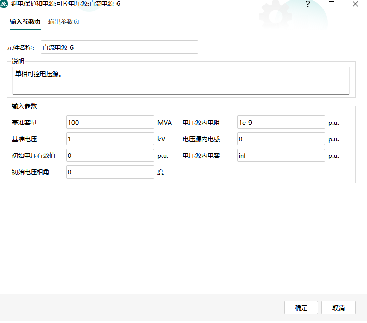
Task: Click the 电压源内电感 input field
Action: click(x=281, y=139)
